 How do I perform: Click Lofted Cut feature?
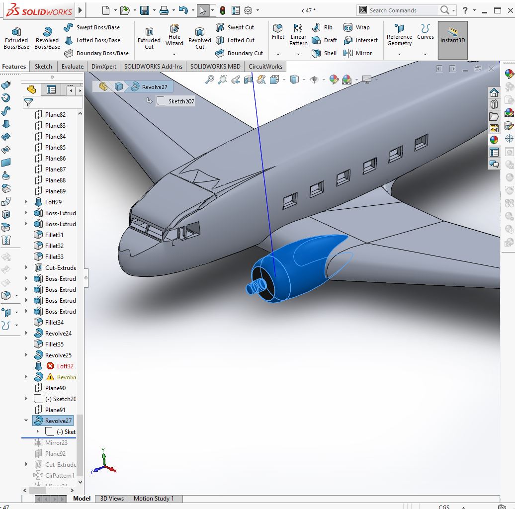pyautogui.click(x=235, y=40)
